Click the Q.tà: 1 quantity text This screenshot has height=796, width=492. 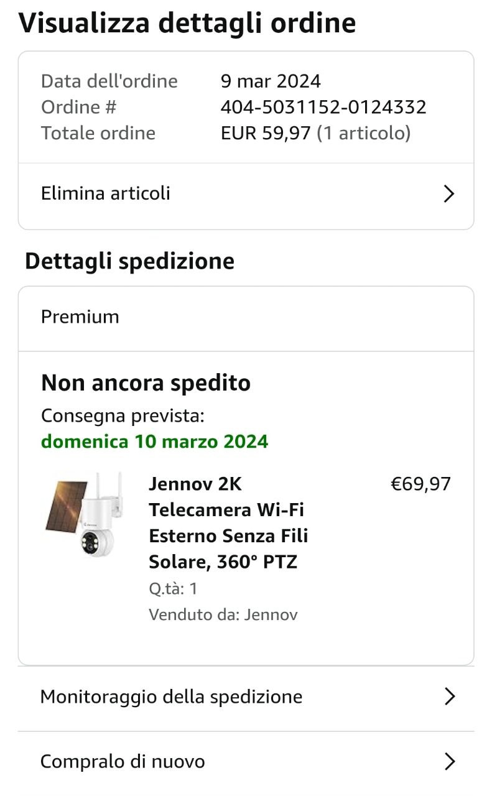click(173, 588)
